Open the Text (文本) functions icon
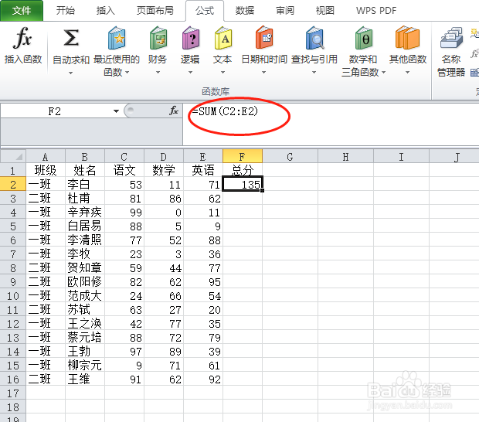 pos(223,38)
